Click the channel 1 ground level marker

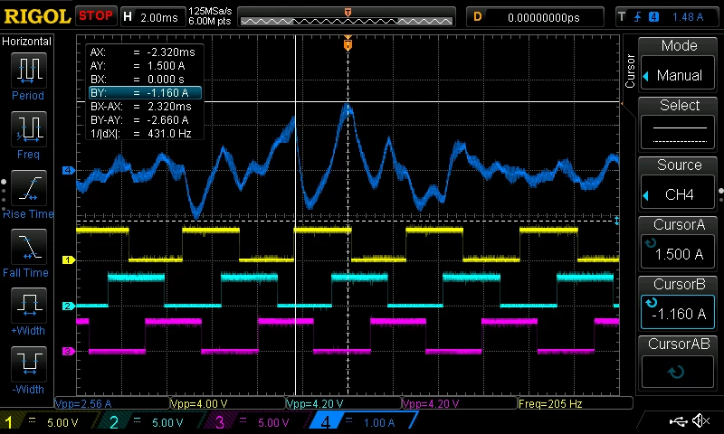click(67, 259)
